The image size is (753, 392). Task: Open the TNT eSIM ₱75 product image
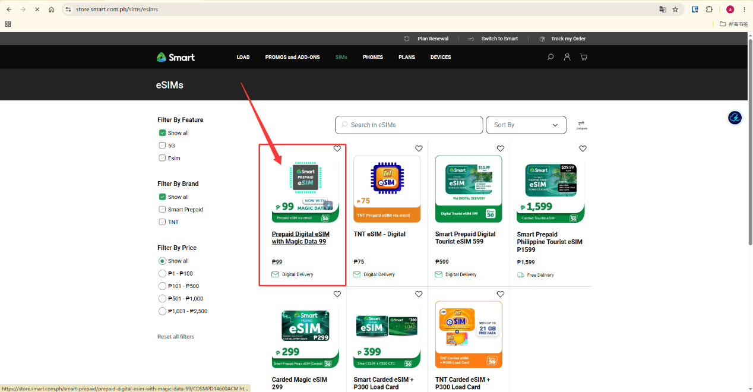(x=387, y=189)
